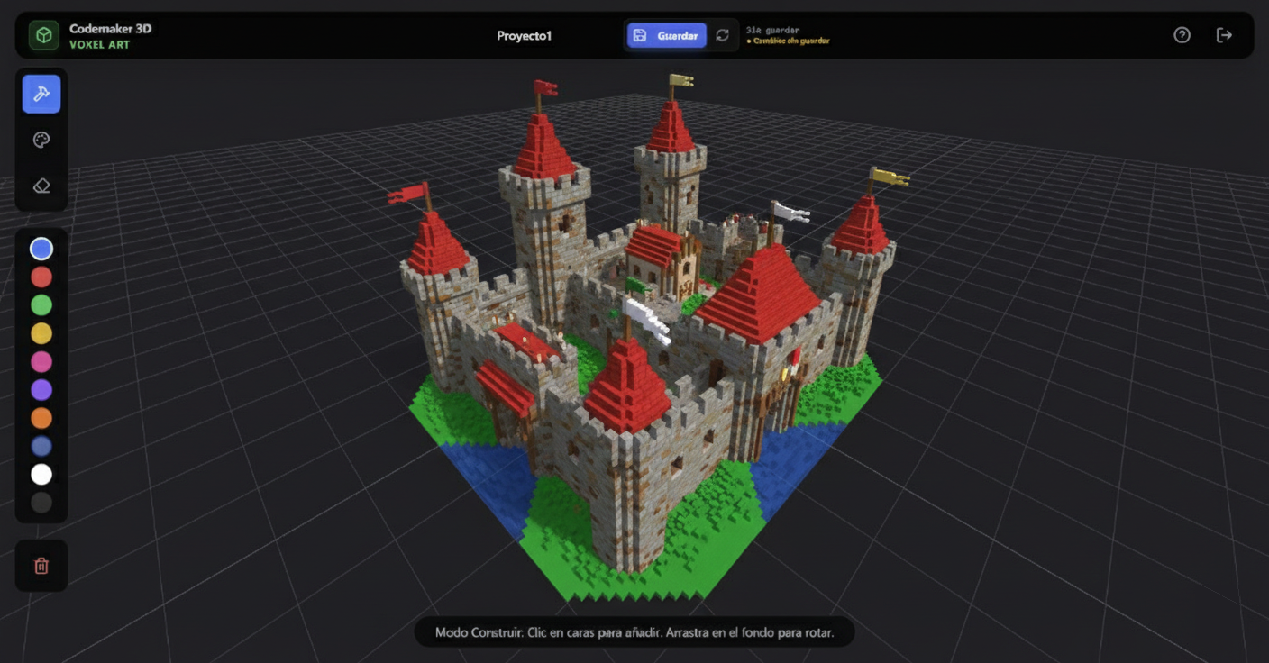Pick the blue color swatch
1269x663 pixels.
41,249
